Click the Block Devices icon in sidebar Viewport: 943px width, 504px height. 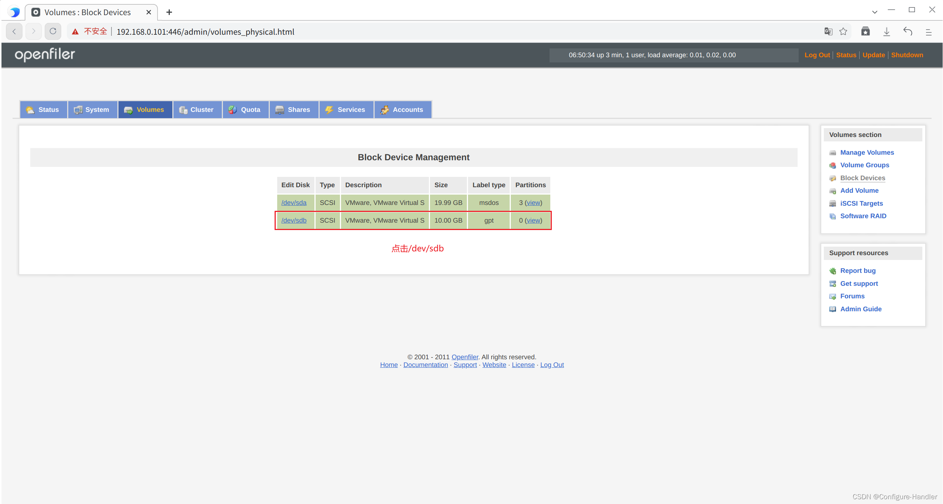(x=833, y=178)
